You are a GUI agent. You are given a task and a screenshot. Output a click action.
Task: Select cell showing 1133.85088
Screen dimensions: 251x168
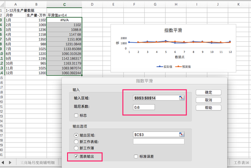[64, 49]
